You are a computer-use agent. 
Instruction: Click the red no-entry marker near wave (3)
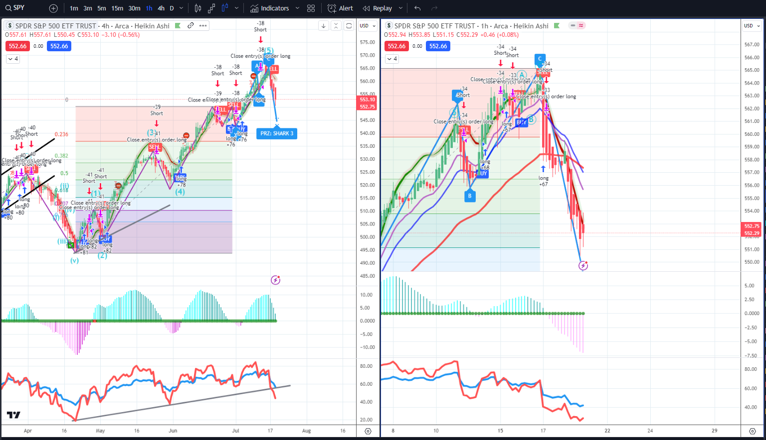tap(186, 135)
